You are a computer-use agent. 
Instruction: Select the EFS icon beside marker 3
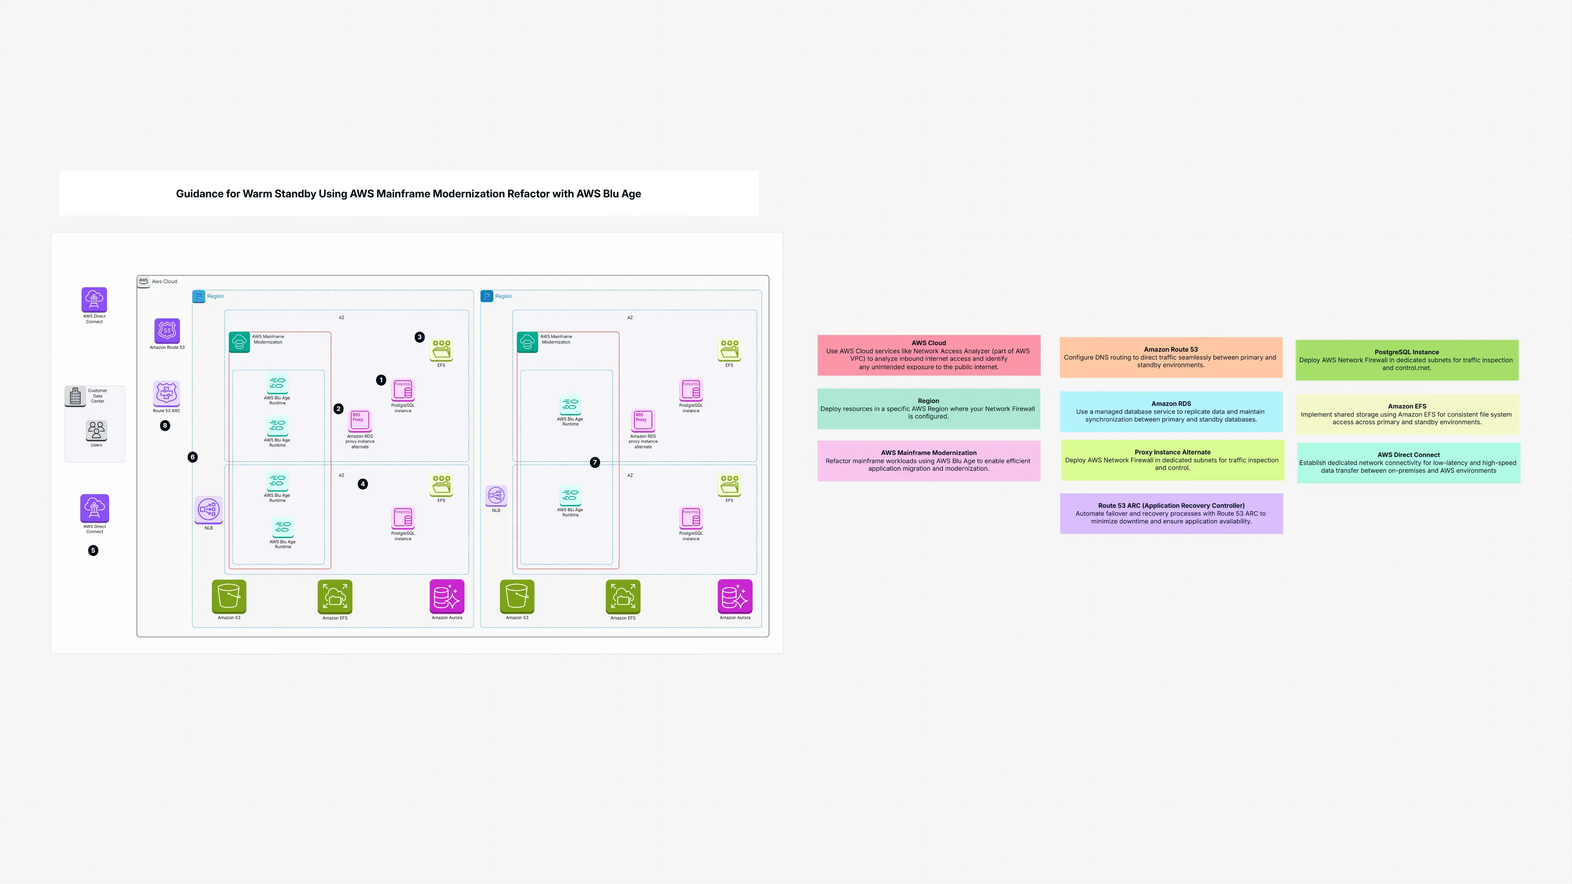tap(441, 350)
